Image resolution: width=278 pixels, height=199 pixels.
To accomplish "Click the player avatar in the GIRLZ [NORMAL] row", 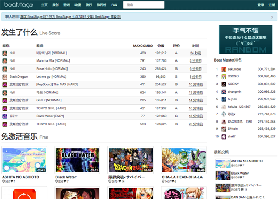I will pyautogui.click(x=5, y=100).
